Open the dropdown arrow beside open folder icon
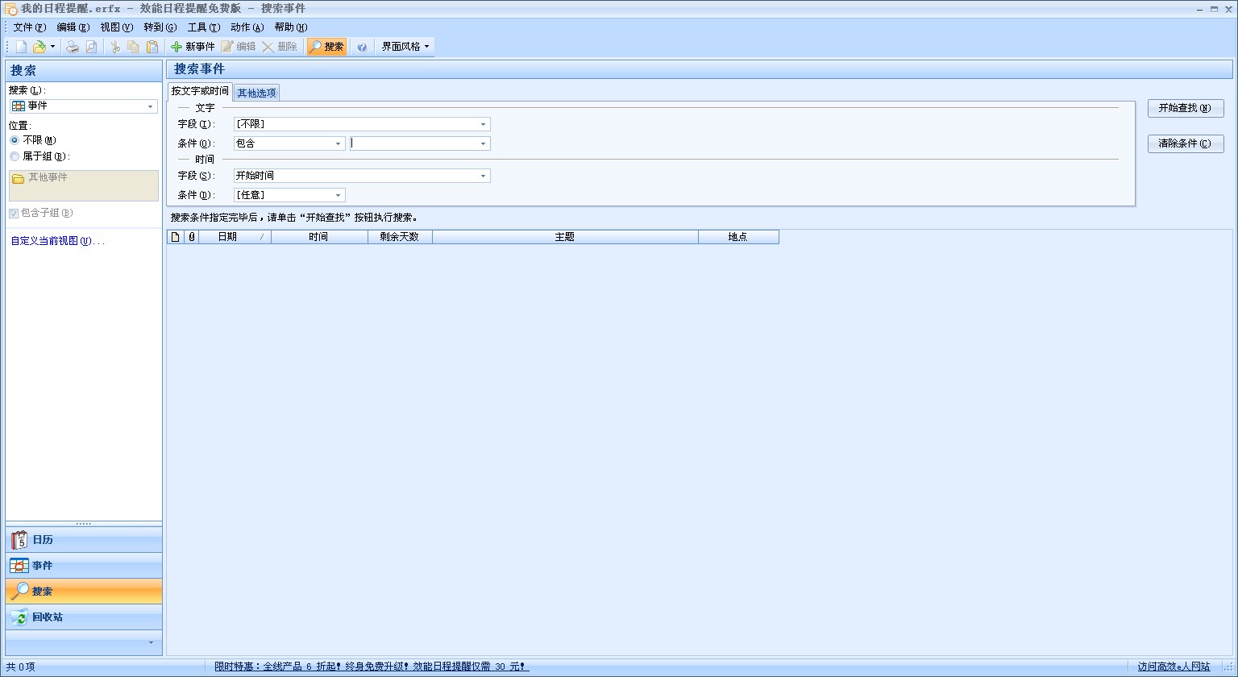This screenshot has width=1238, height=677. (52, 47)
